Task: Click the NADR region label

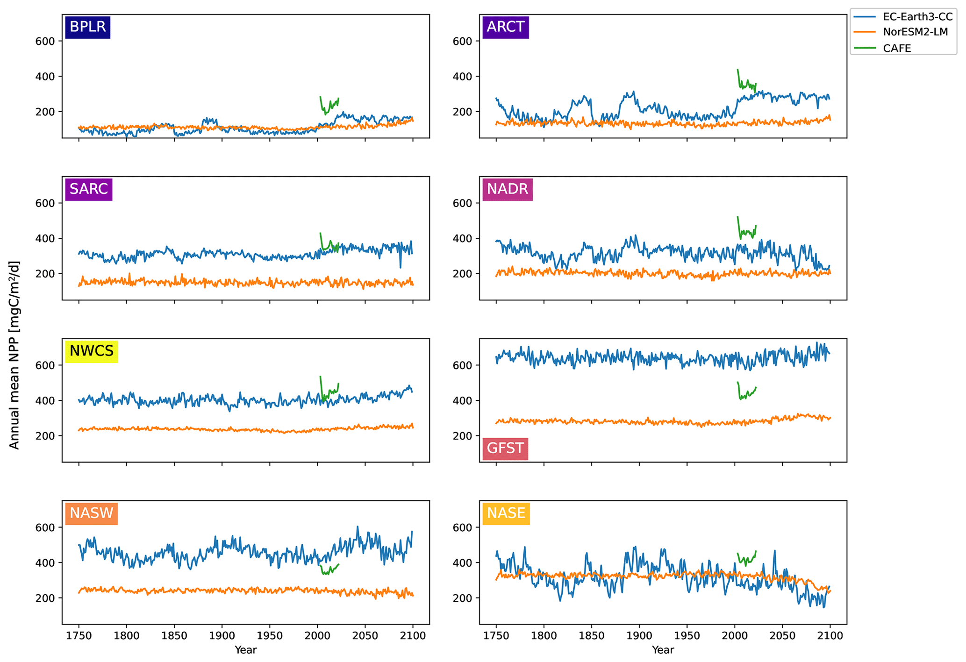Action: tap(507, 189)
